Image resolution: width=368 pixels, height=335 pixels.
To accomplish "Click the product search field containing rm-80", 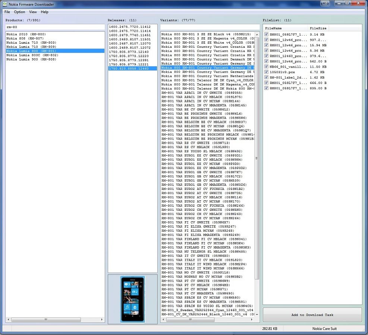I will pyautogui.click(x=55, y=27).
